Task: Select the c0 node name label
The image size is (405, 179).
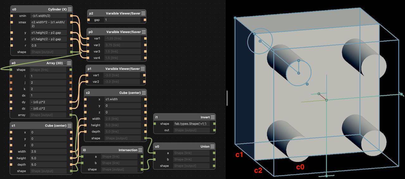Action: [x=14, y=10]
